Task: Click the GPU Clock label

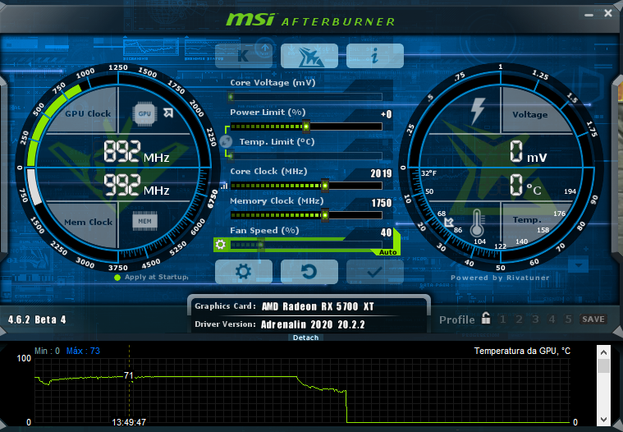Action: 88,113
